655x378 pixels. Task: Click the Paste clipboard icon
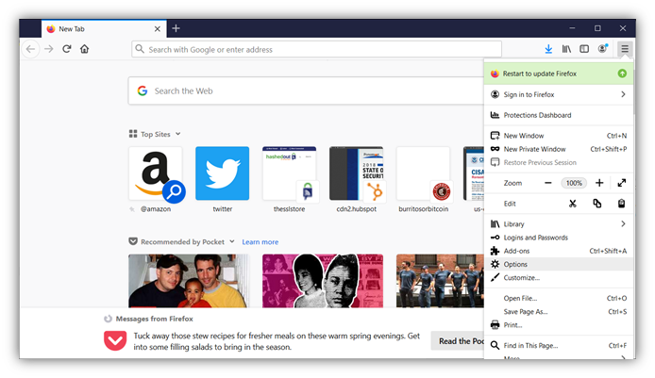tap(622, 204)
